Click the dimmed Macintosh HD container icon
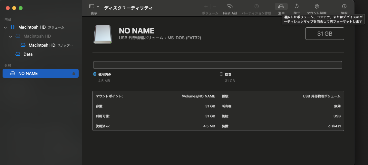This screenshot has height=165, width=368. point(18,36)
